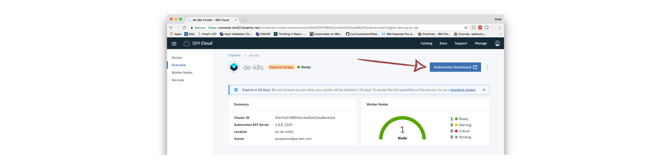Select Access in the sidebar
The height and width of the screenshot is (162, 671).
[177, 58]
